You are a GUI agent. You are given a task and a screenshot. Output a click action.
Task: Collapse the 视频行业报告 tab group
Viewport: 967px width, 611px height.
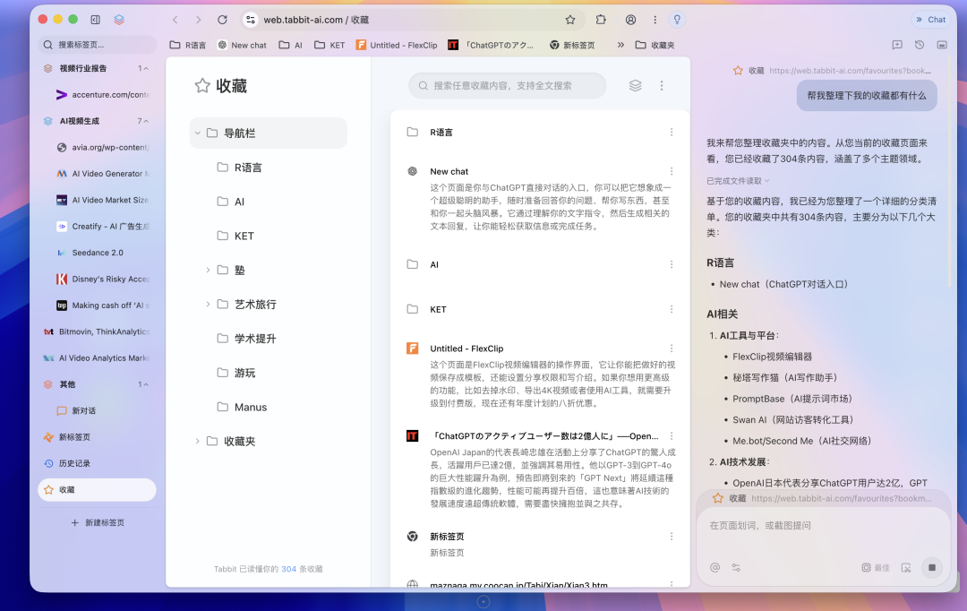coord(146,68)
